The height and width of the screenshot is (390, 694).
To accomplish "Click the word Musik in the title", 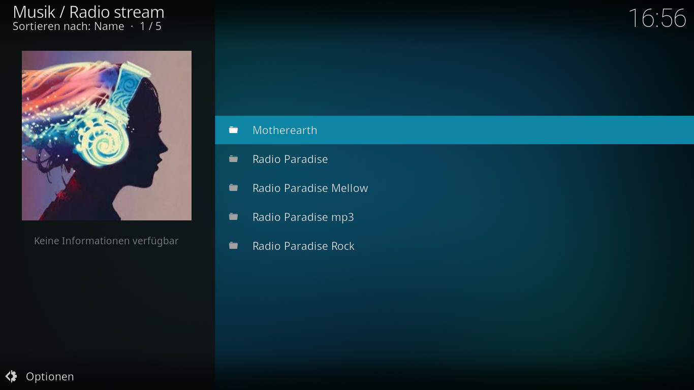I will pos(34,12).
